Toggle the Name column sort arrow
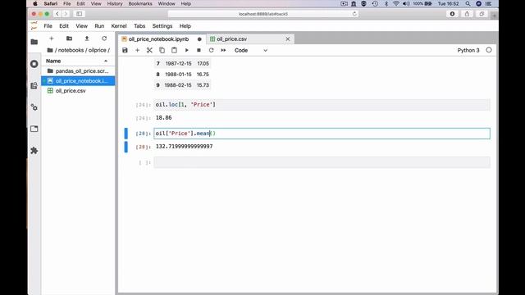This screenshot has height=295, width=525. pyautogui.click(x=106, y=61)
